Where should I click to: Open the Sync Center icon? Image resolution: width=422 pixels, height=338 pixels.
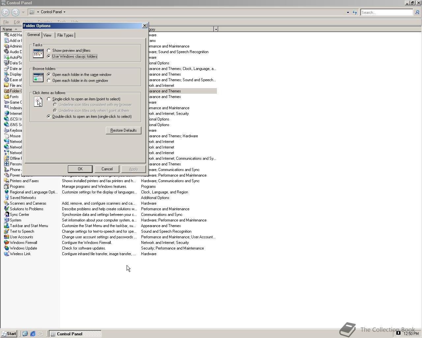[6, 215]
